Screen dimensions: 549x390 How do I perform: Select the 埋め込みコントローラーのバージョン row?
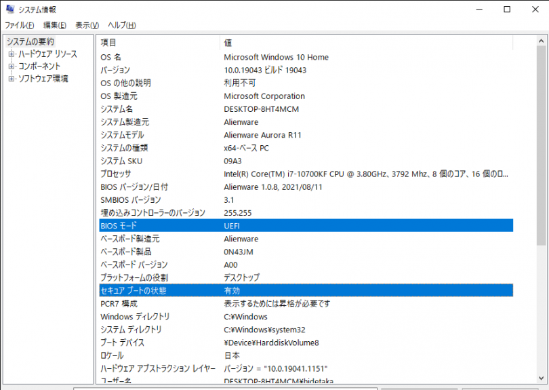coord(306,213)
